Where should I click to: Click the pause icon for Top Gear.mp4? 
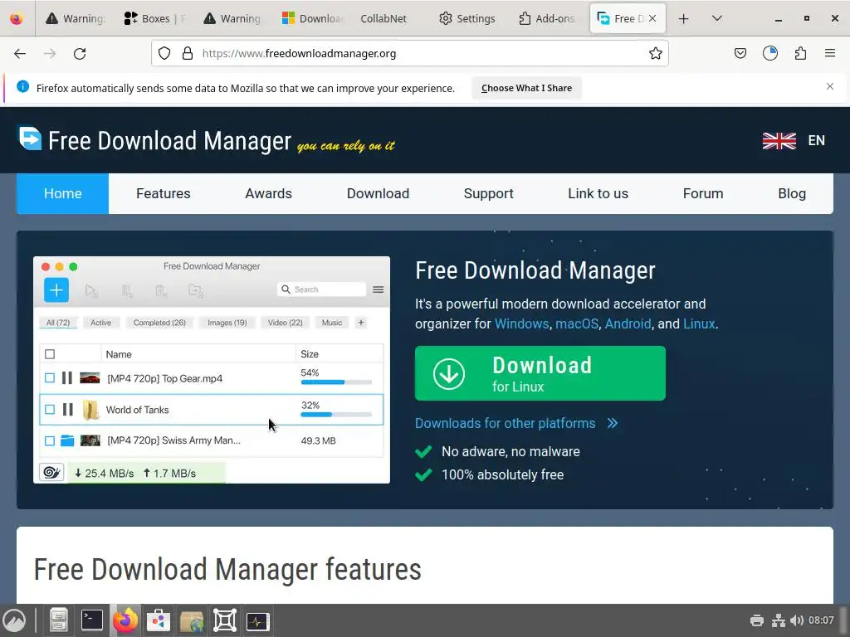pyautogui.click(x=67, y=378)
